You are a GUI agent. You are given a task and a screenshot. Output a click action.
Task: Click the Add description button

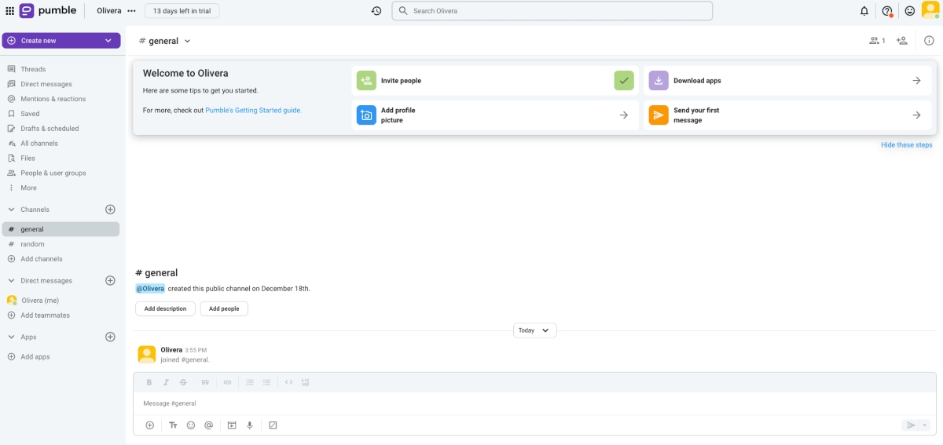pyautogui.click(x=165, y=309)
